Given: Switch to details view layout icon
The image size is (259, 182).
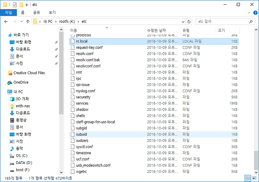Looking at the screenshot, I should pyautogui.click(x=248, y=178).
